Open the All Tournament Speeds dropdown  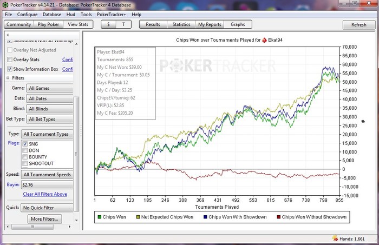click(47, 175)
